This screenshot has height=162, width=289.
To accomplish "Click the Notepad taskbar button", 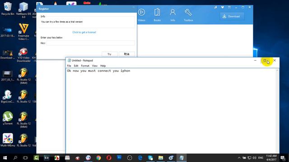I will (182, 158).
